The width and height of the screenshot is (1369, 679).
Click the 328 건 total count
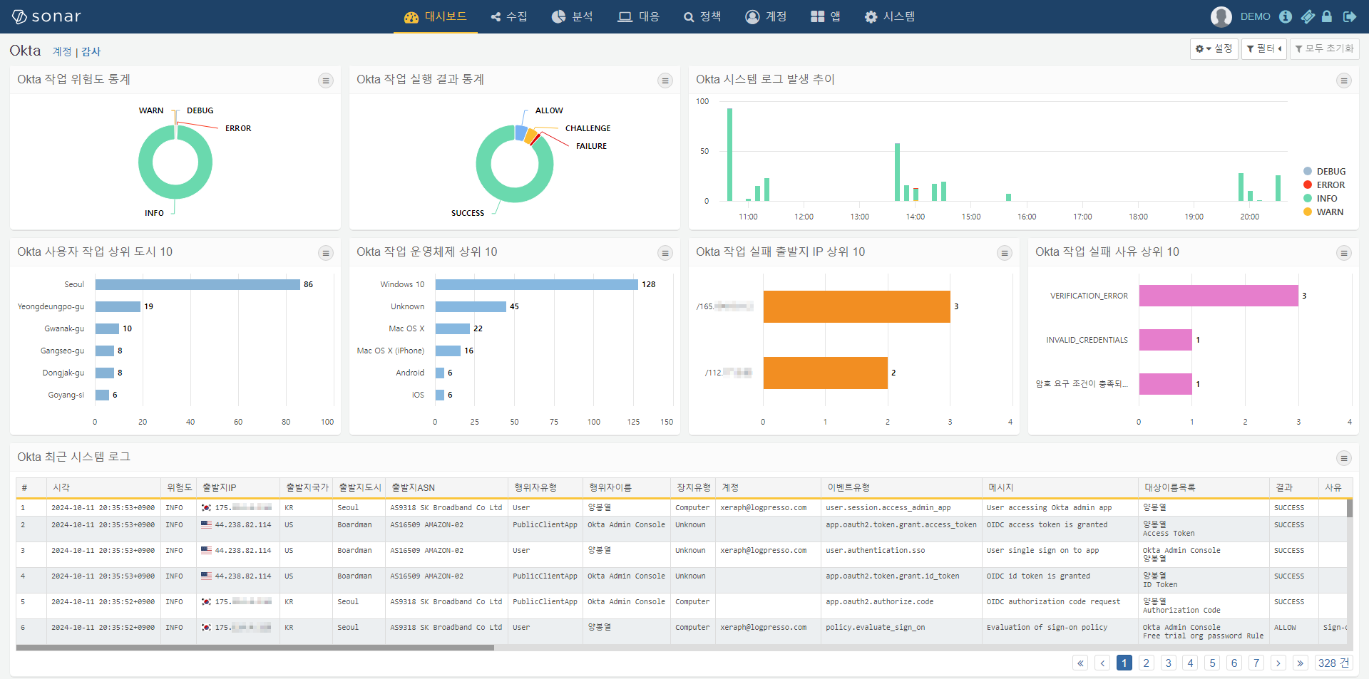point(1333,663)
